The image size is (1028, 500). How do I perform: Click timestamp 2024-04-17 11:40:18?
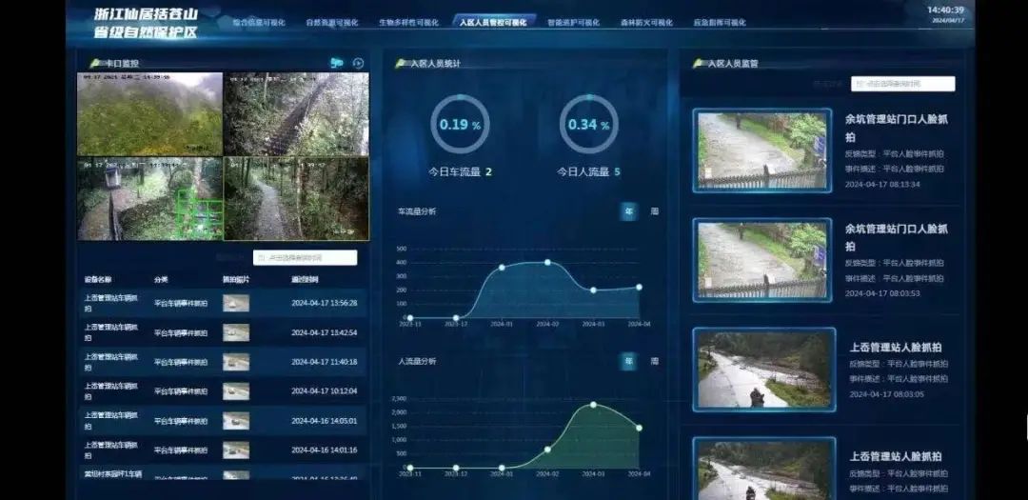[x=324, y=362]
